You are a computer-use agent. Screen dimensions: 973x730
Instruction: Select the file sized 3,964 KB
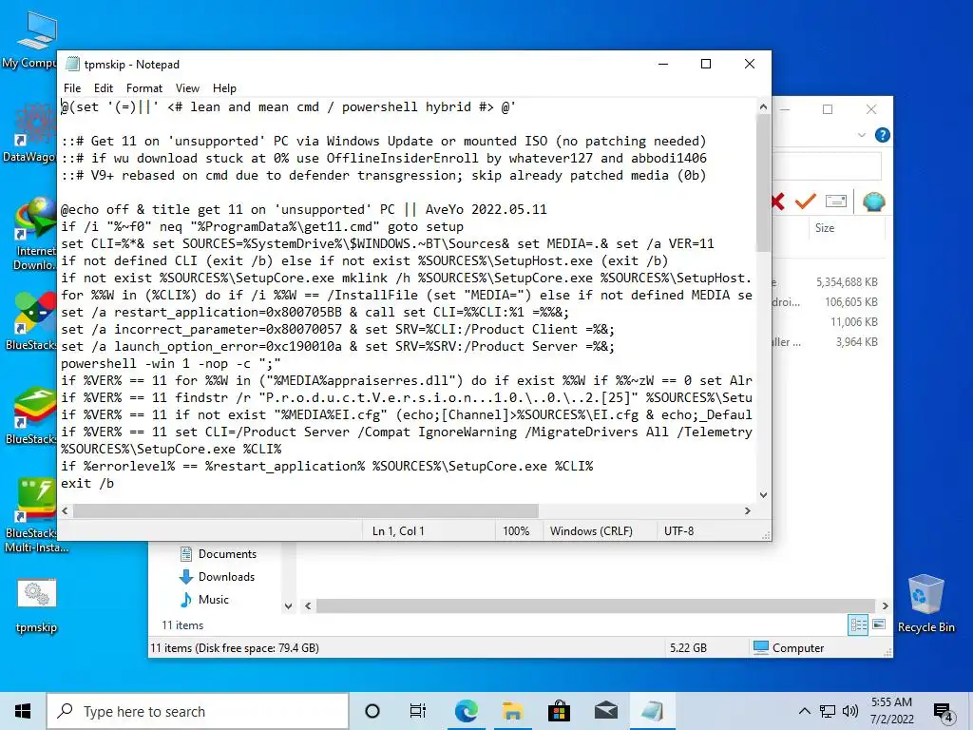(x=856, y=341)
